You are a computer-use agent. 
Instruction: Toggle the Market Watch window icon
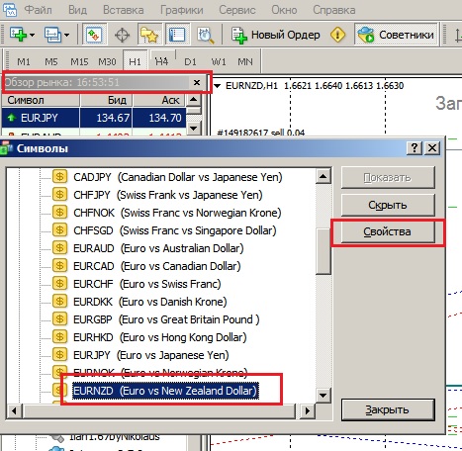pyautogui.click(x=94, y=35)
